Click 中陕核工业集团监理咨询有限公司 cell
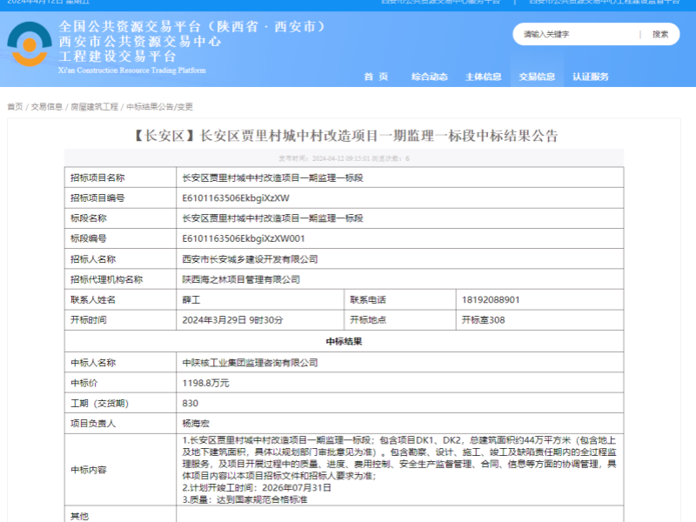This screenshot has width=696, height=522. [x=399, y=363]
